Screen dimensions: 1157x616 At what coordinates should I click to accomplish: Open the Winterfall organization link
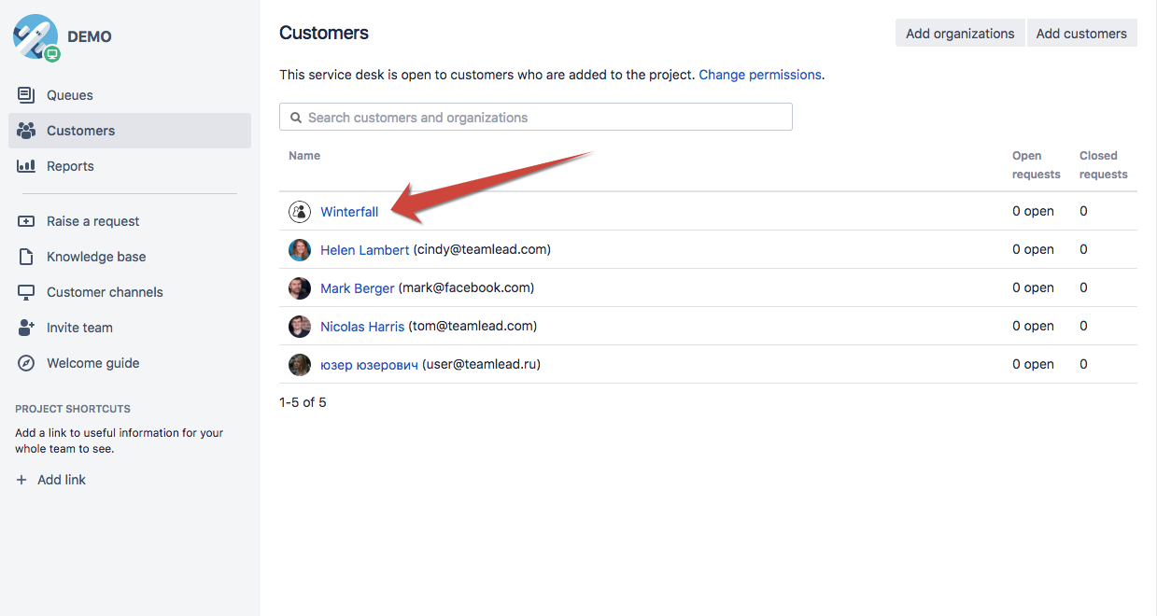point(349,212)
